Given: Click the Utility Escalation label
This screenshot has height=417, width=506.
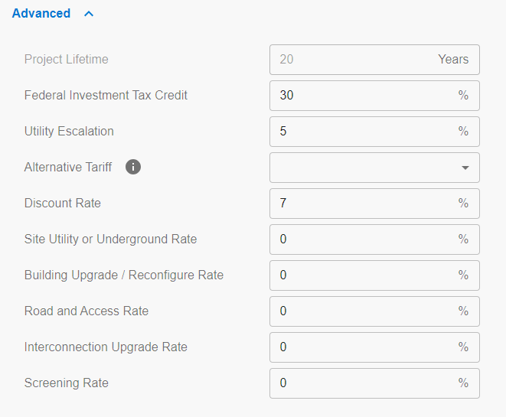Looking at the screenshot, I should point(69,132).
